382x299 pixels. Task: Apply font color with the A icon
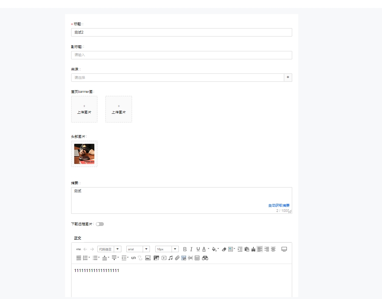click(204, 249)
